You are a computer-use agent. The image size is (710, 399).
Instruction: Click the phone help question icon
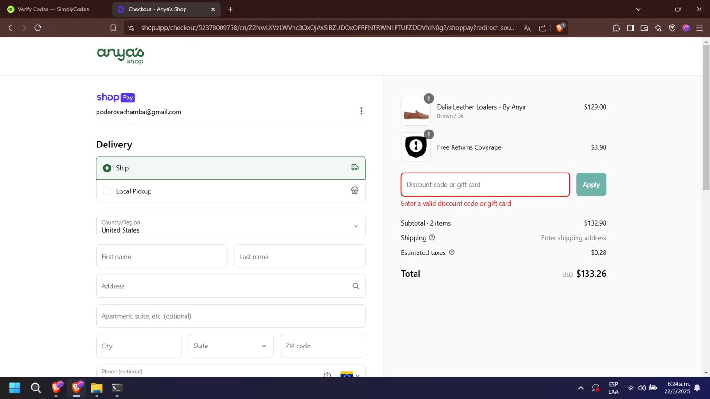(327, 375)
